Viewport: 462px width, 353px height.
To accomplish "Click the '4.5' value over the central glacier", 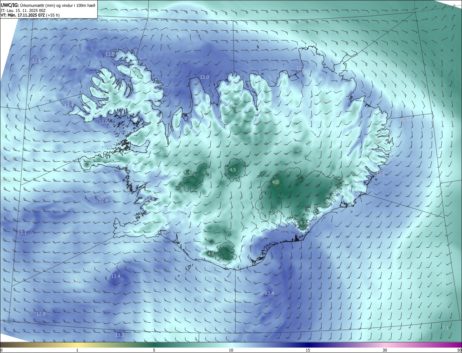I will (x=233, y=170).
